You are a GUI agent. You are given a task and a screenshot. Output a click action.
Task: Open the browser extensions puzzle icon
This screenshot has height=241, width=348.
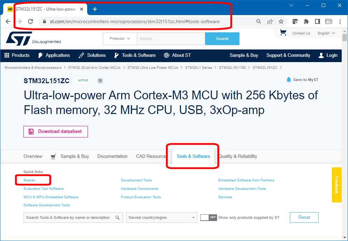tap(306, 21)
